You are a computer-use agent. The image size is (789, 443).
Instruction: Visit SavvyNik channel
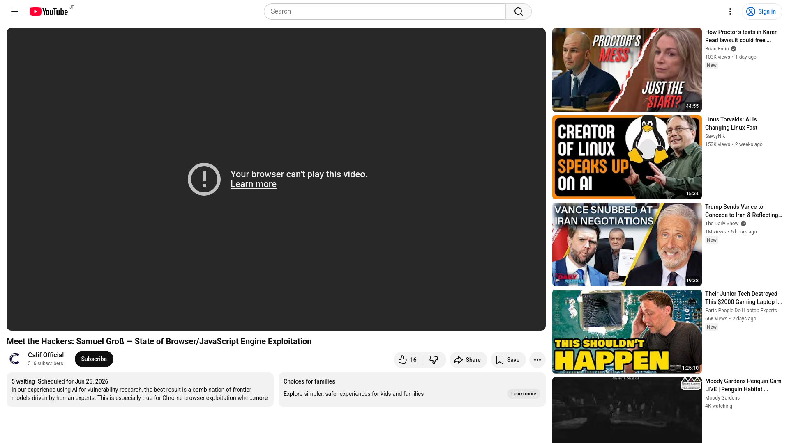pyautogui.click(x=715, y=136)
